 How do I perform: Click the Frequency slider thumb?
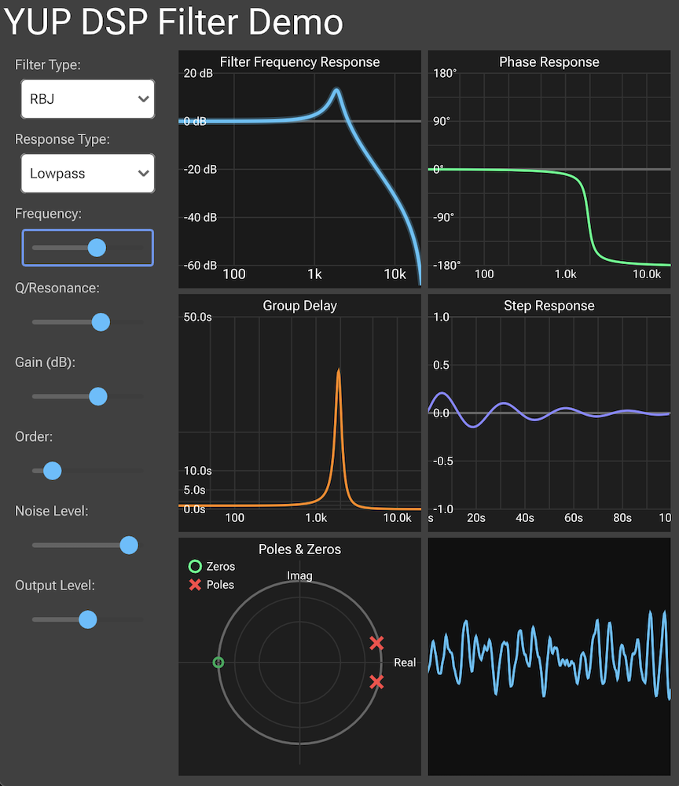coord(97,248)
